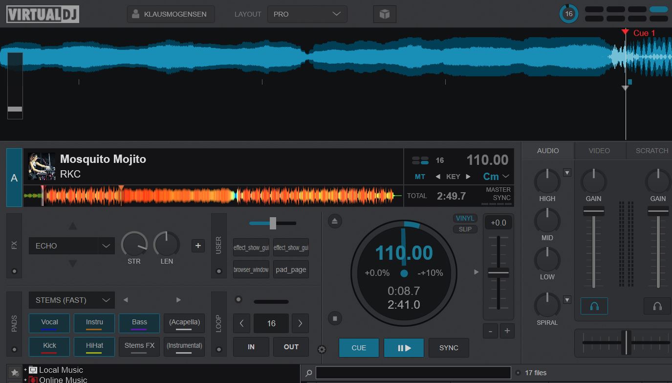Click the SYNC button
The width and height of the screenshot is (672, 383).
point(449,348)
